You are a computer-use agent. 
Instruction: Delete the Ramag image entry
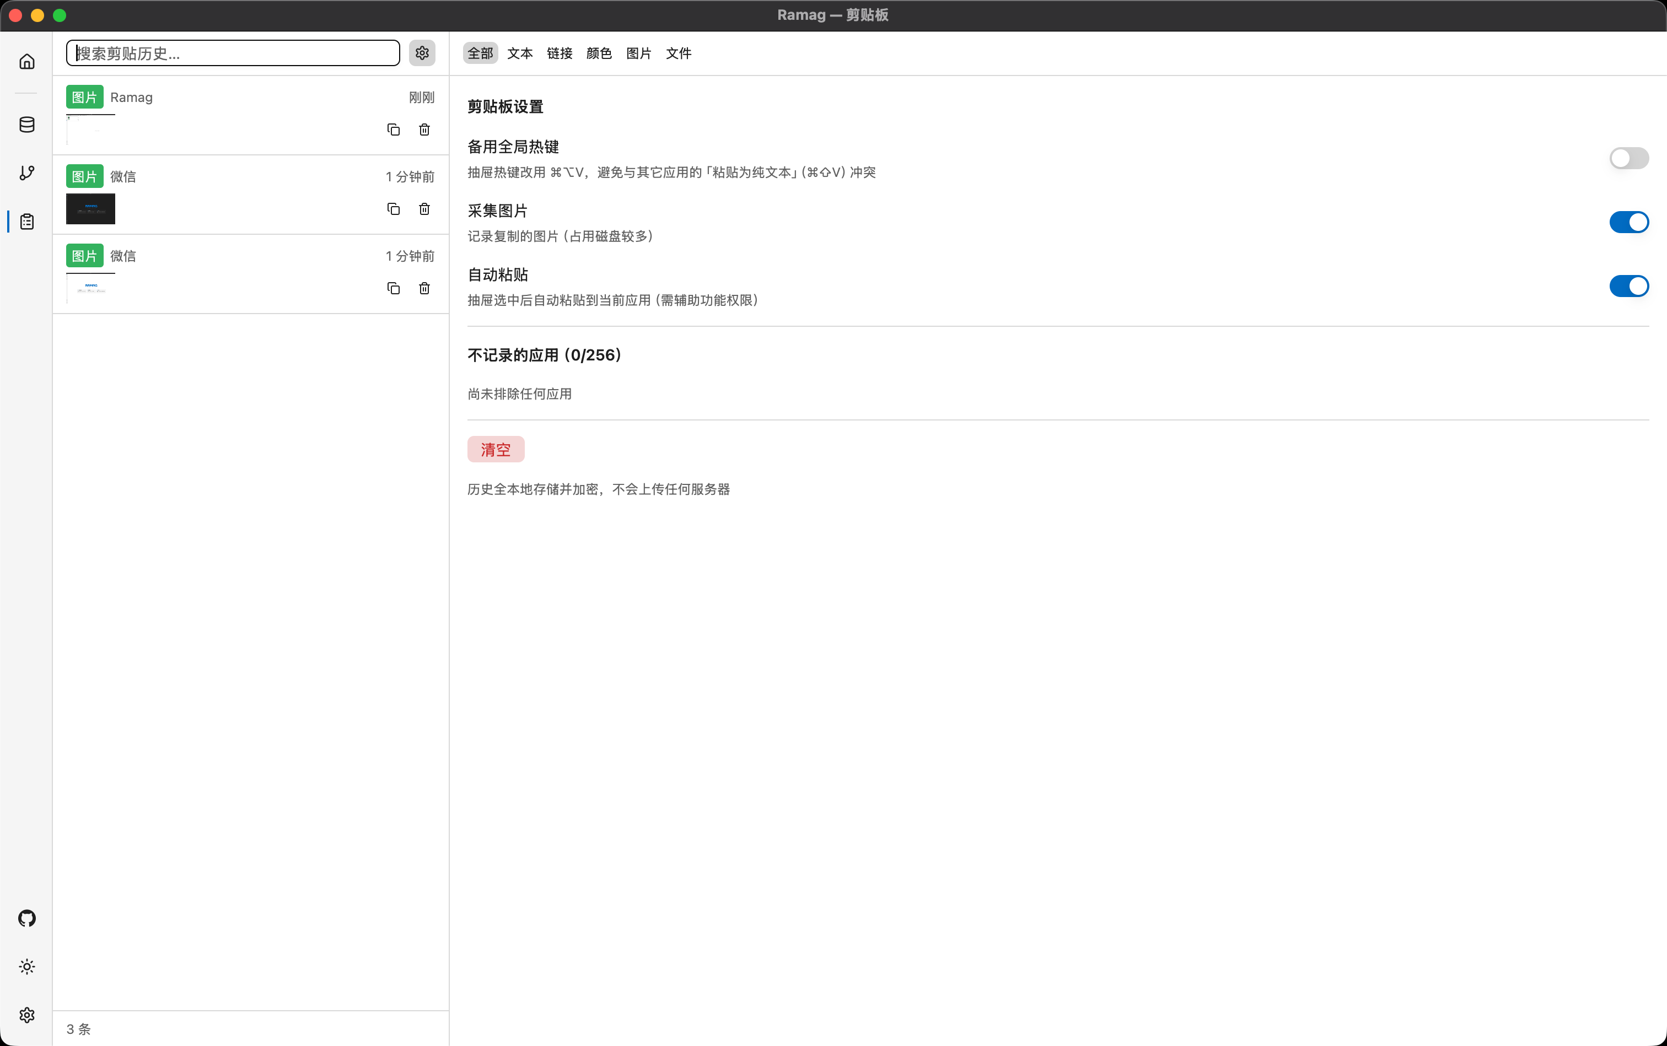(x=424, y=130)
